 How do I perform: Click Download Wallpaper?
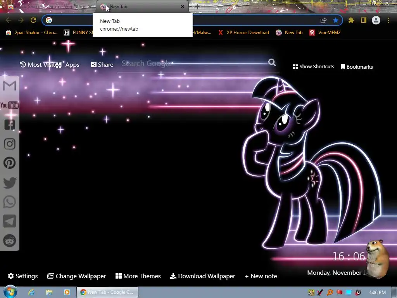point(202,276)
